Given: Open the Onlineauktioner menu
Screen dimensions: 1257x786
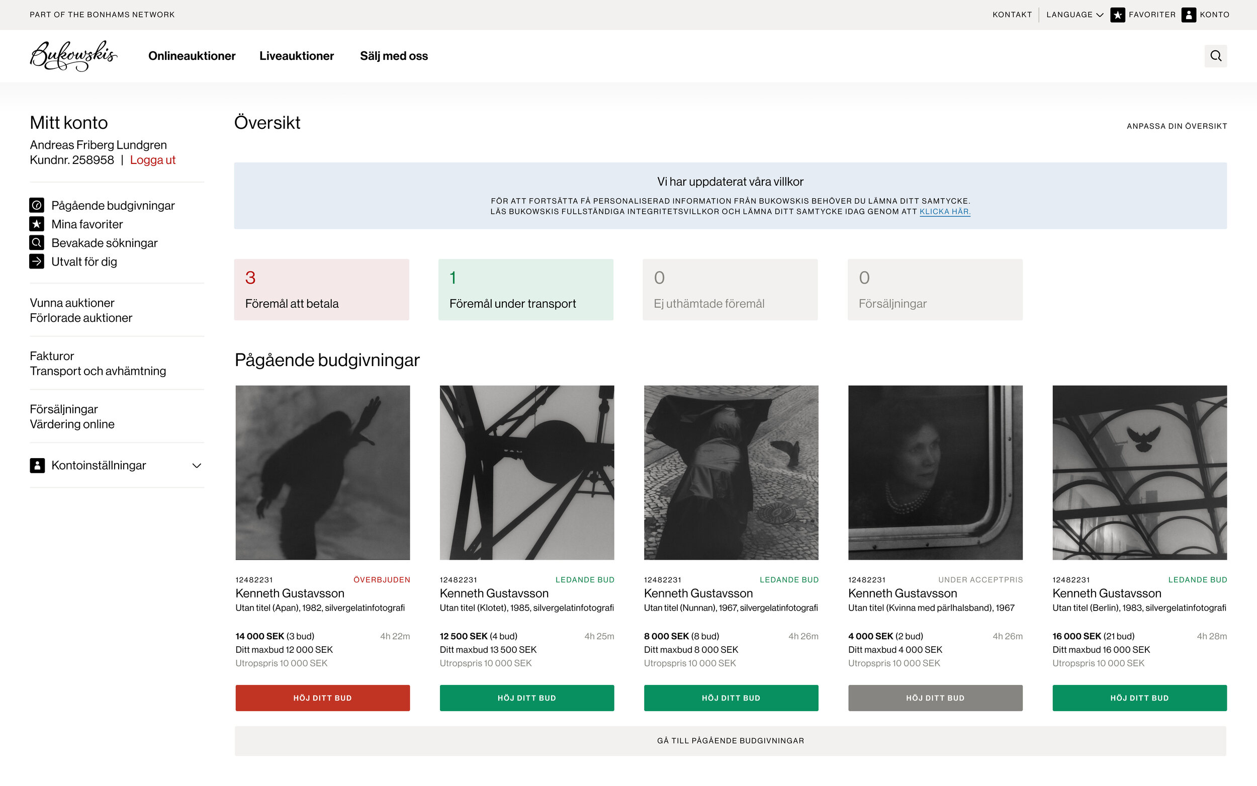Looking at the screenshot, I should (192, 56).
